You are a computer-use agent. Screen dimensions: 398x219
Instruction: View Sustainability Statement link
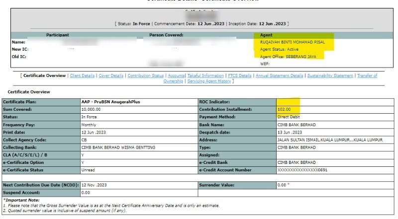tap(330, 75)
